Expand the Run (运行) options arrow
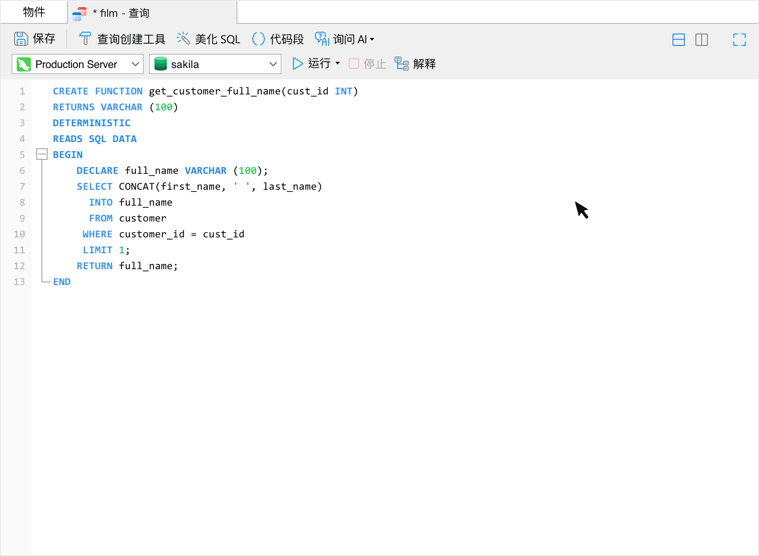This screenshot has height=556, width=759. coord(338,63)
